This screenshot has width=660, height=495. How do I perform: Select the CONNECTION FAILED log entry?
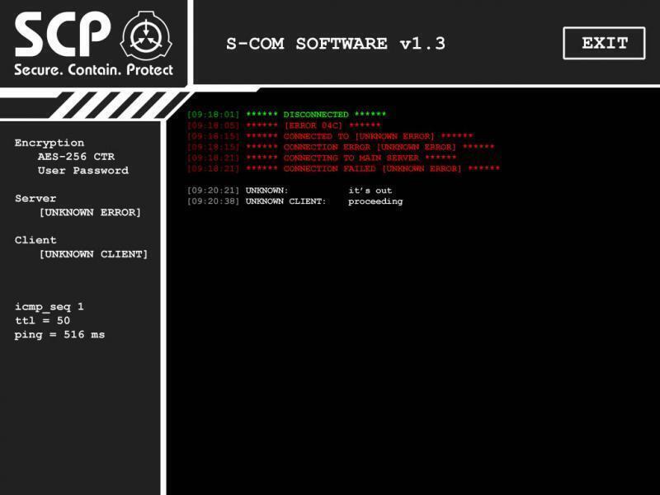point(343,169)
